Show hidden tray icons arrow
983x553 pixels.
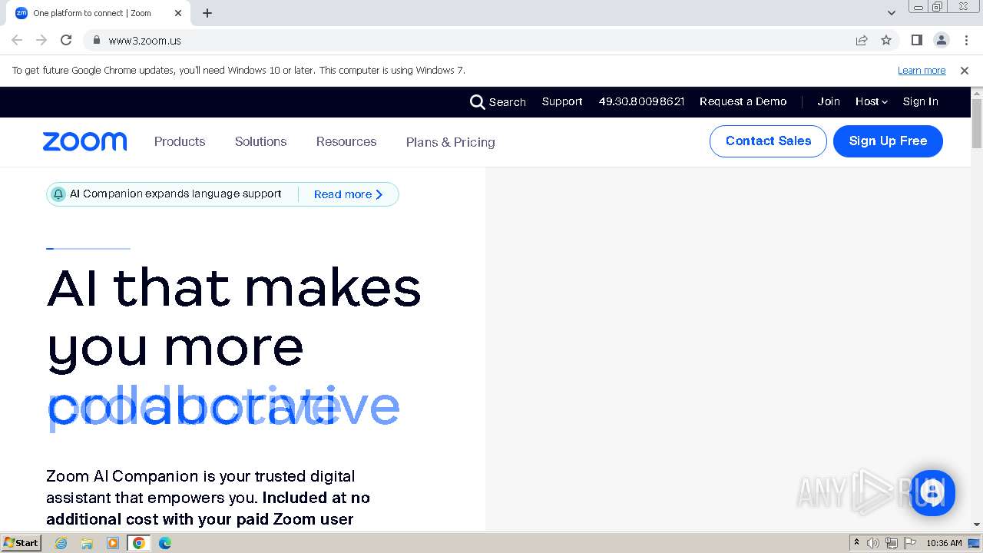pos(857,543)
